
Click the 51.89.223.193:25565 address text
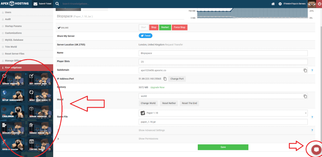coord(150,79)
